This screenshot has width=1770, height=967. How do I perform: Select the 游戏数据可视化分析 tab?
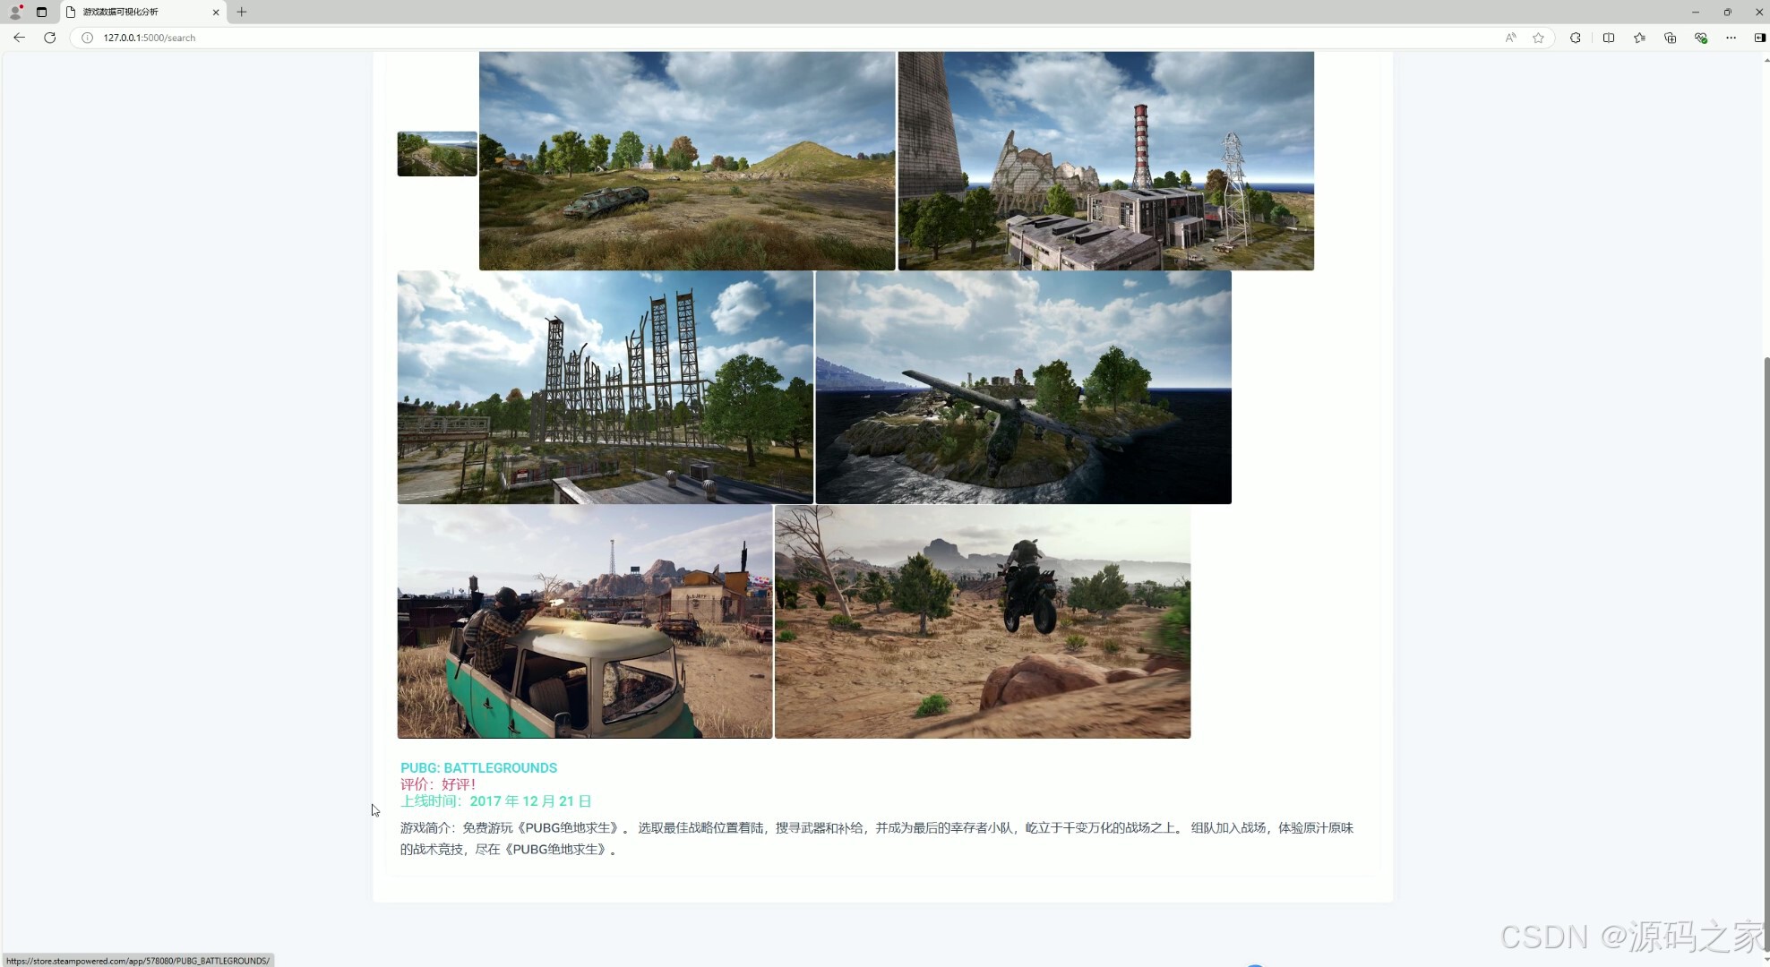pos(134,12)
